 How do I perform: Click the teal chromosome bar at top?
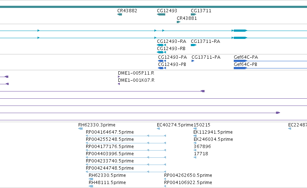tap(154, 7)
